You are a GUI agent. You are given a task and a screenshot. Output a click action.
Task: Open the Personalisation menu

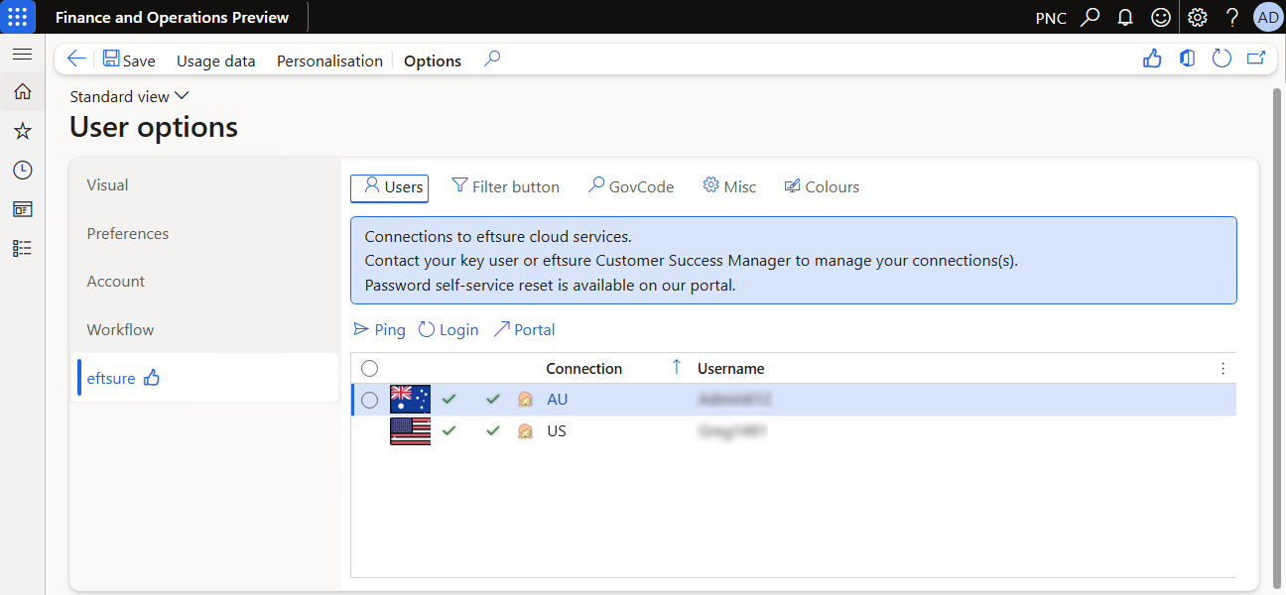coord(329,60)
